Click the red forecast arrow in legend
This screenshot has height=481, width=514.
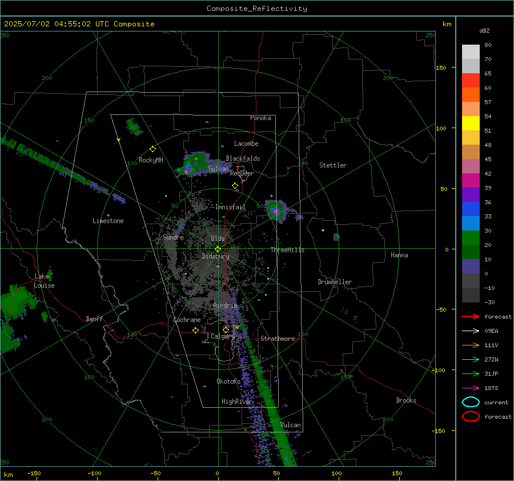tap(471, 316)
